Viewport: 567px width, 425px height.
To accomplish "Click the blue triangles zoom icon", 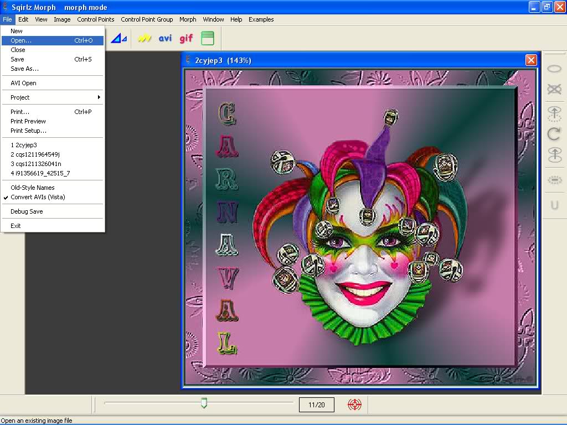I will coord(118,38).
